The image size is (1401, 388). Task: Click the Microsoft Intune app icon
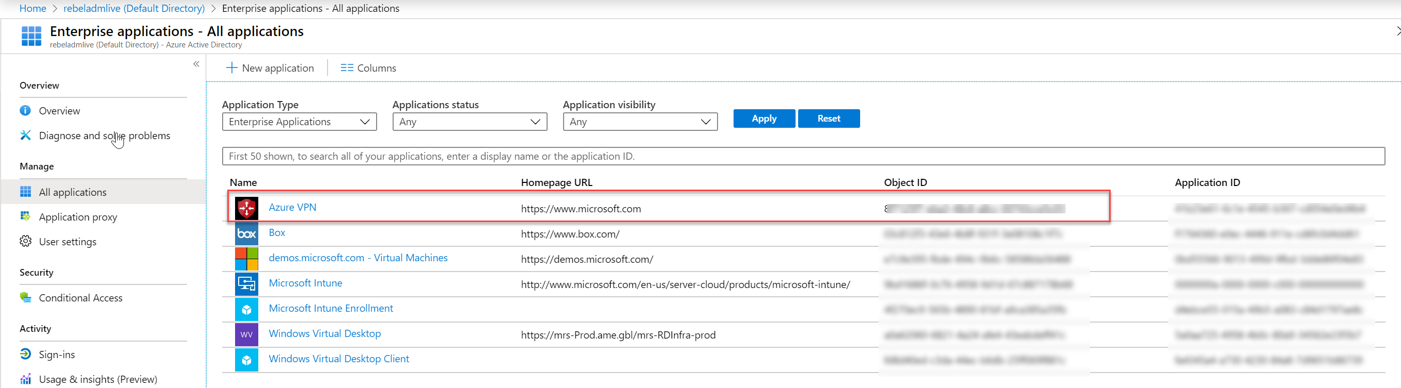(246, 284)
